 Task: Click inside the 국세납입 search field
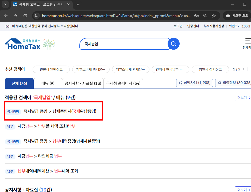(123, 43)
